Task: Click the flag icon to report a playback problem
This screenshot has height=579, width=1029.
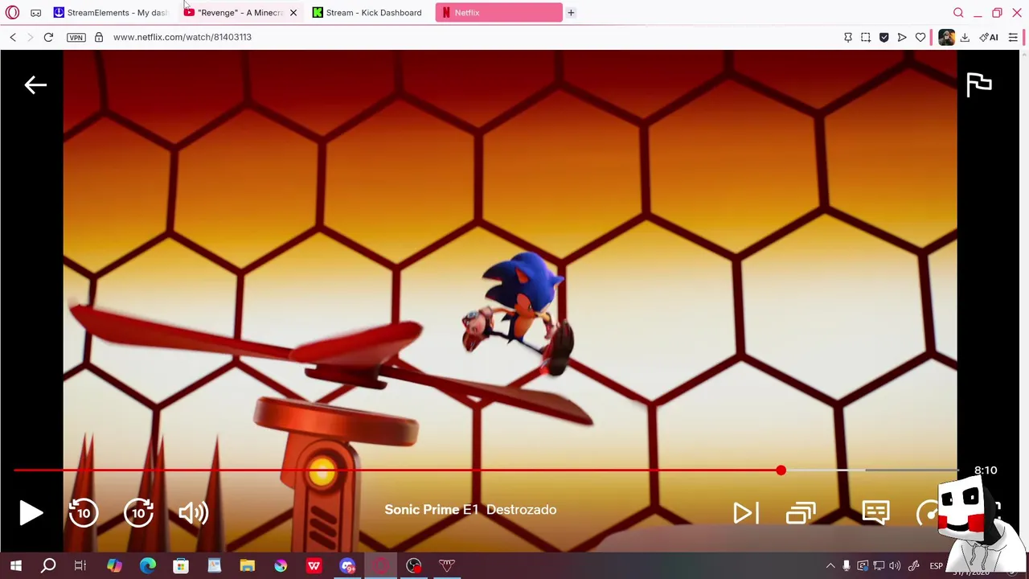Action: 978,84
